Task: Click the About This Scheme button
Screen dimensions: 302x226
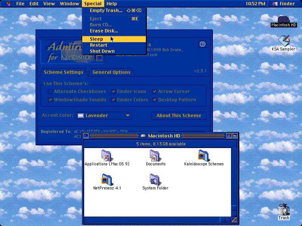Action: pyautogui.click(x=179, y=116)
